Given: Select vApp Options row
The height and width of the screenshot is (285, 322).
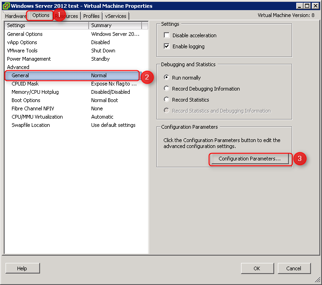Looking at the screenshot, I should pyautogui.click(x=73, y=42).
